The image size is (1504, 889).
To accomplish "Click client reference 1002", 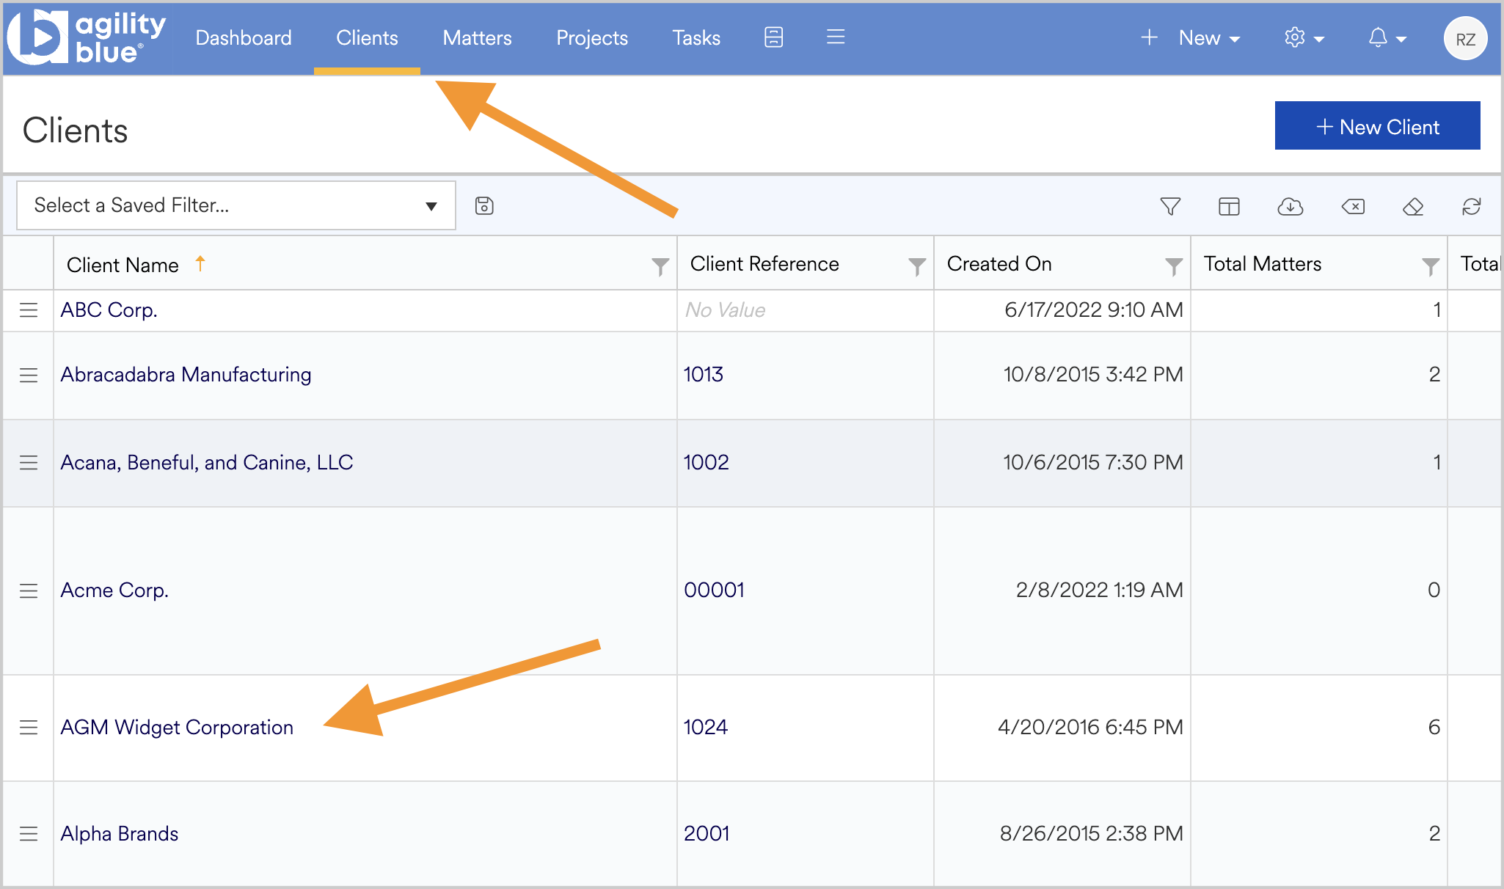I will [706, 463].
